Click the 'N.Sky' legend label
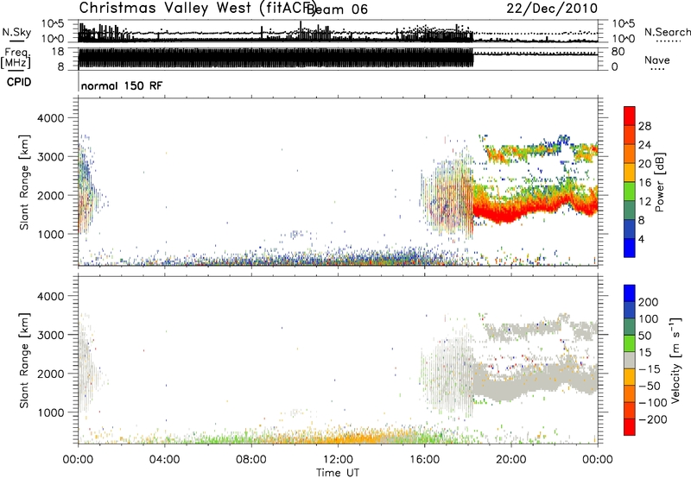Image resolution: width=691 pixels, height=478 pixels. click(16, 32)
